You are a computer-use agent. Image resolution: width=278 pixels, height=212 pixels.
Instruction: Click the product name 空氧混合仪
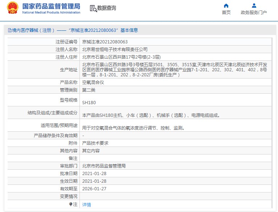coord(93,82)
